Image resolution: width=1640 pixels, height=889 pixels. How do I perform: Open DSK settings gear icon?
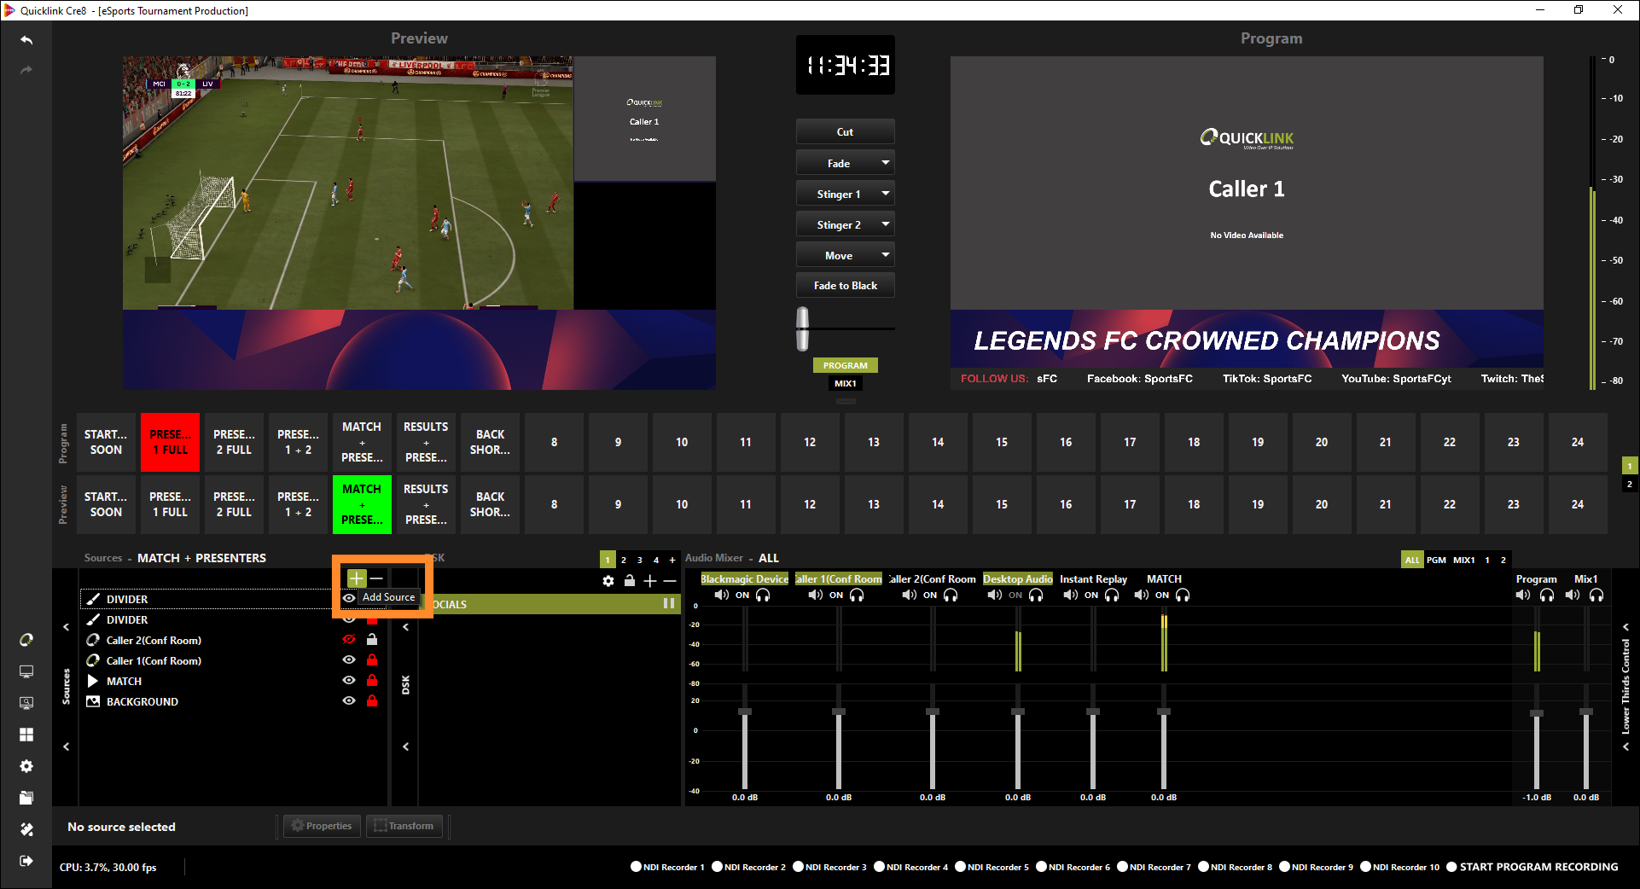click(608, 581)
